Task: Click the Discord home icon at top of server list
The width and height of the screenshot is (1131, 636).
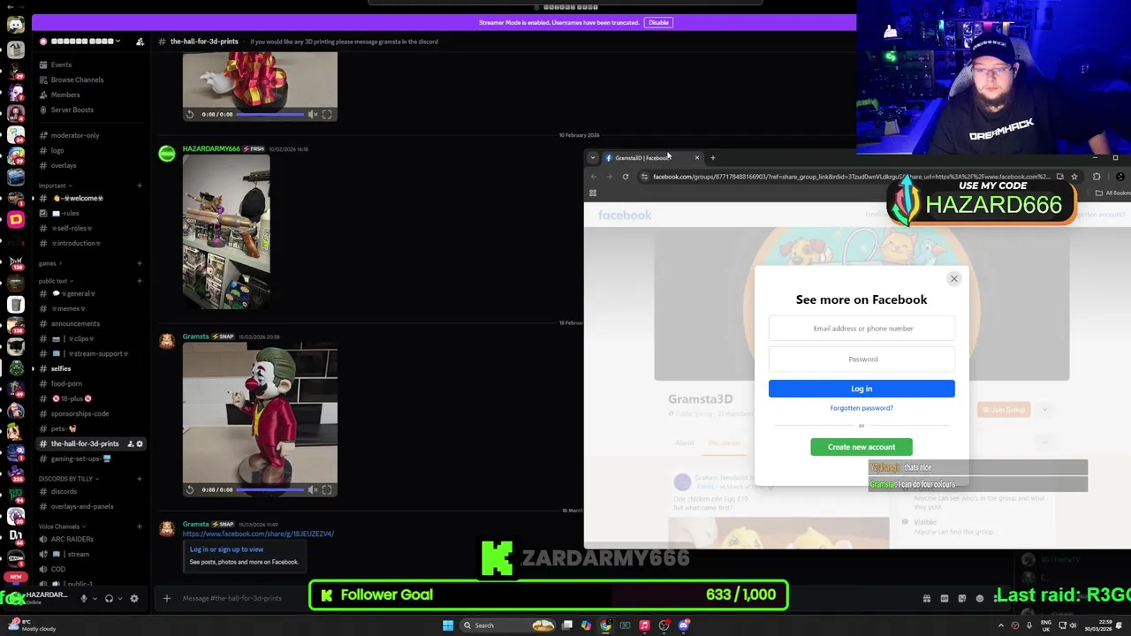Action: [x=15, y=24]
